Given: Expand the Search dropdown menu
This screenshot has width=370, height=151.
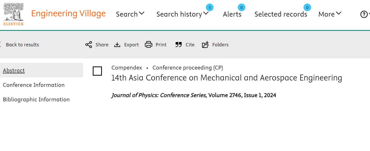Looking at the screenshot, I should point(130,14).
